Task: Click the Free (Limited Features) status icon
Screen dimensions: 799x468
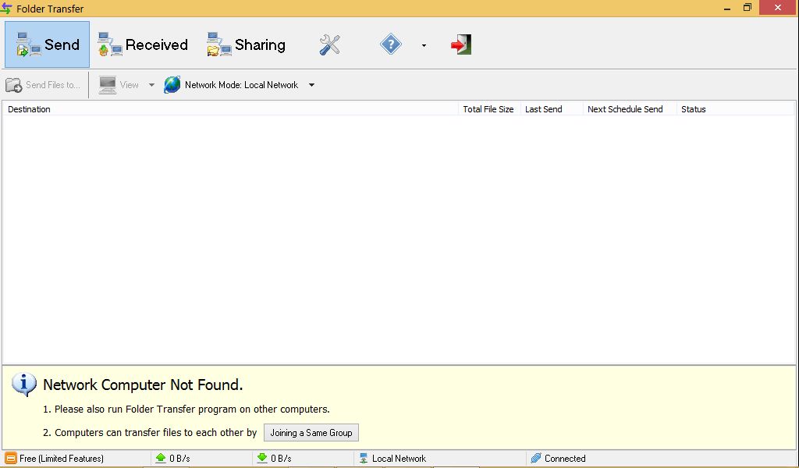Action: click(x=11, y=459)
